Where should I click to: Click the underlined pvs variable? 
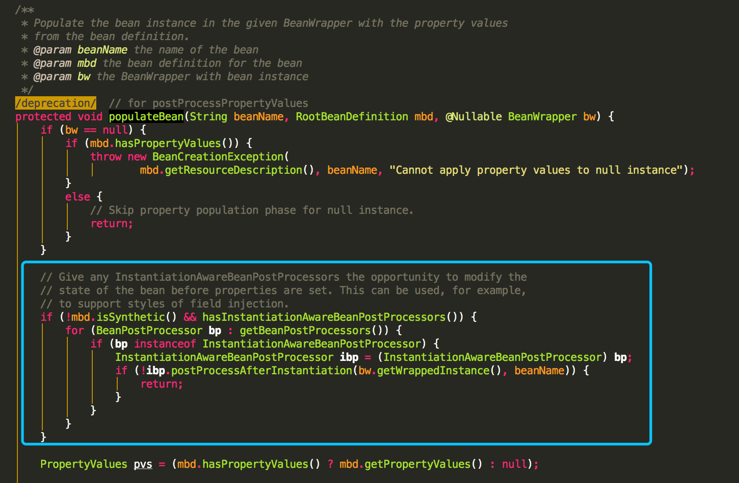(x=143, y=464)
